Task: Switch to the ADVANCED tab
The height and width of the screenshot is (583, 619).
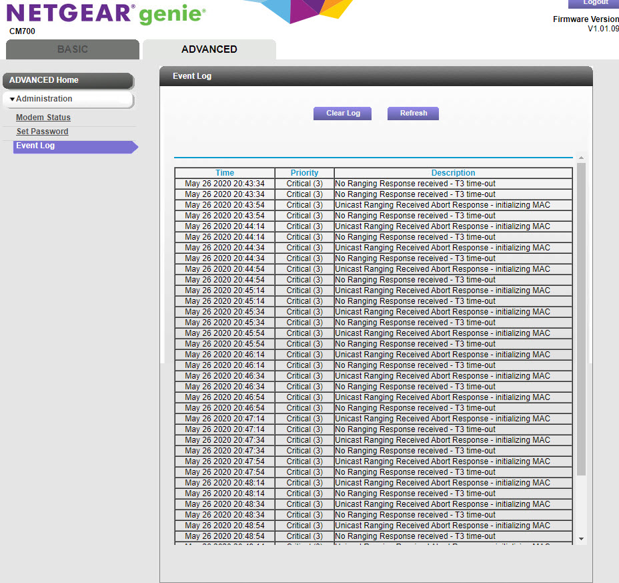Action: [x=209, y=49]
